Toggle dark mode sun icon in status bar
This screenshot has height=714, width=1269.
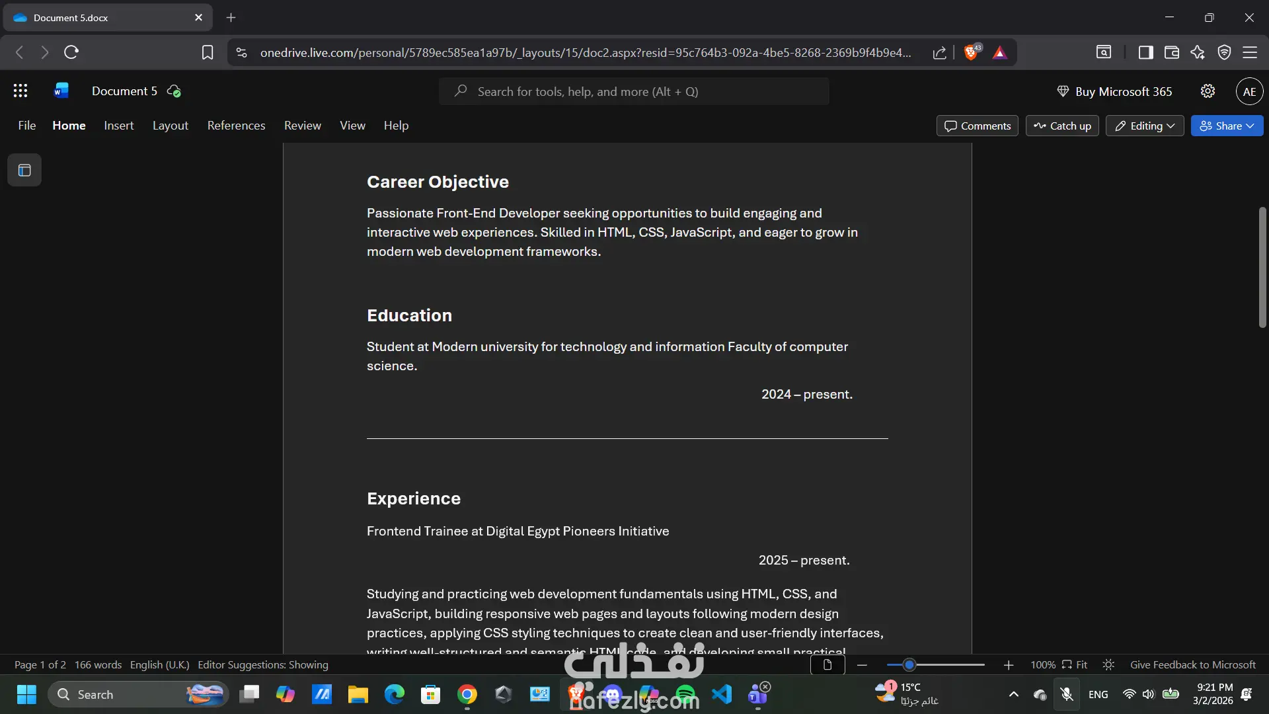click(1108, 665)
